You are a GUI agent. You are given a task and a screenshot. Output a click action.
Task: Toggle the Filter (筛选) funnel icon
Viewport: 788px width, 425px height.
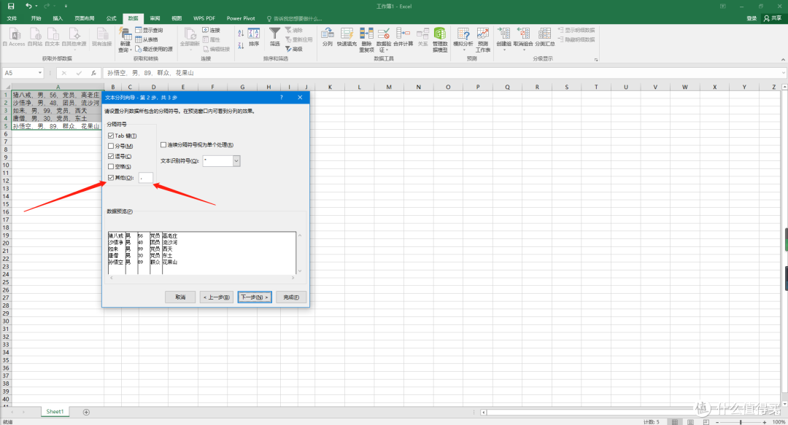click(275, 34)
